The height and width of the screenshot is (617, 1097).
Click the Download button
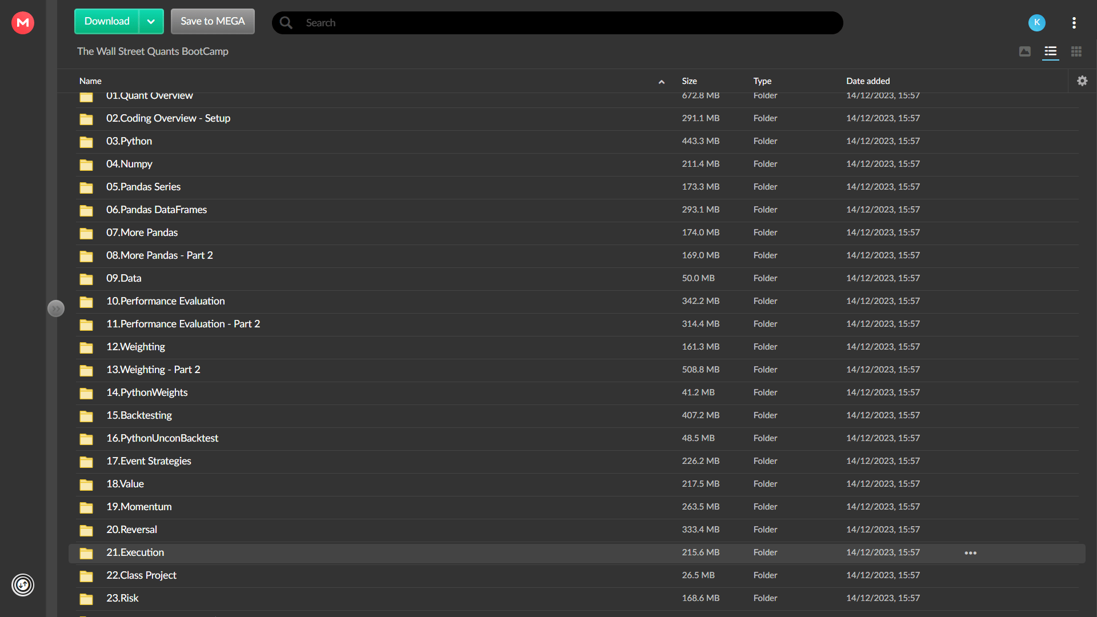pos(107,21)
